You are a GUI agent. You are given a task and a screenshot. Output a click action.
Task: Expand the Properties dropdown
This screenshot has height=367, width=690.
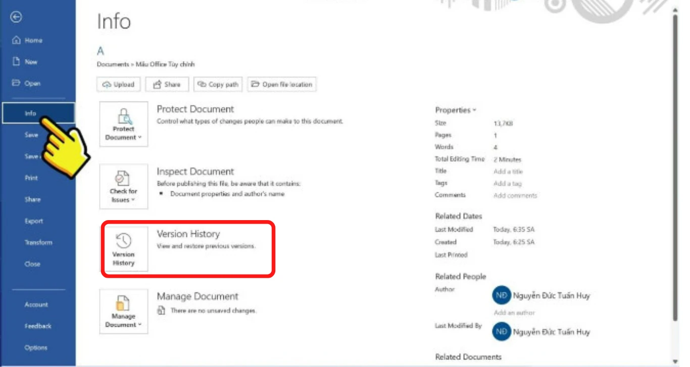[456, 110]
